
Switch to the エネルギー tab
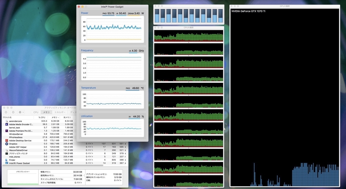pyautogui.click(x=59, y=112)
